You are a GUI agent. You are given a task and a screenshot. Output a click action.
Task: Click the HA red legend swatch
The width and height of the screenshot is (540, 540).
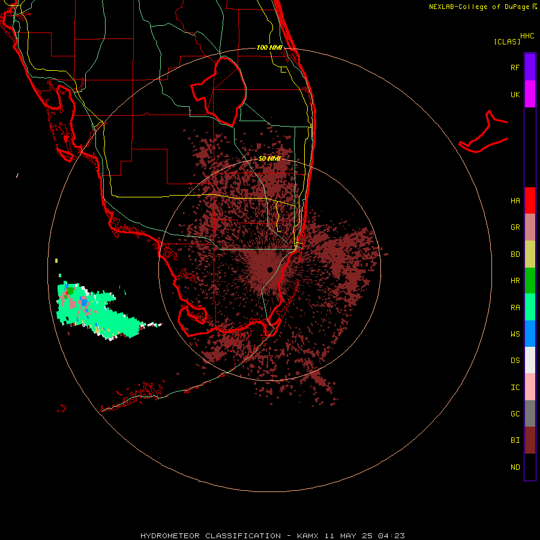(530, 200)
